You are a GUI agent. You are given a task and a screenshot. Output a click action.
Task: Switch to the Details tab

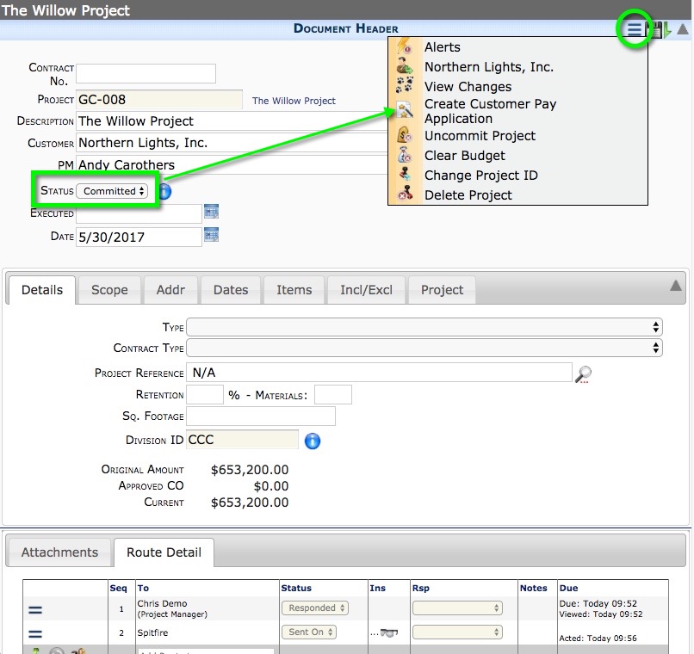pyautogui.click(x=42, y=290)
